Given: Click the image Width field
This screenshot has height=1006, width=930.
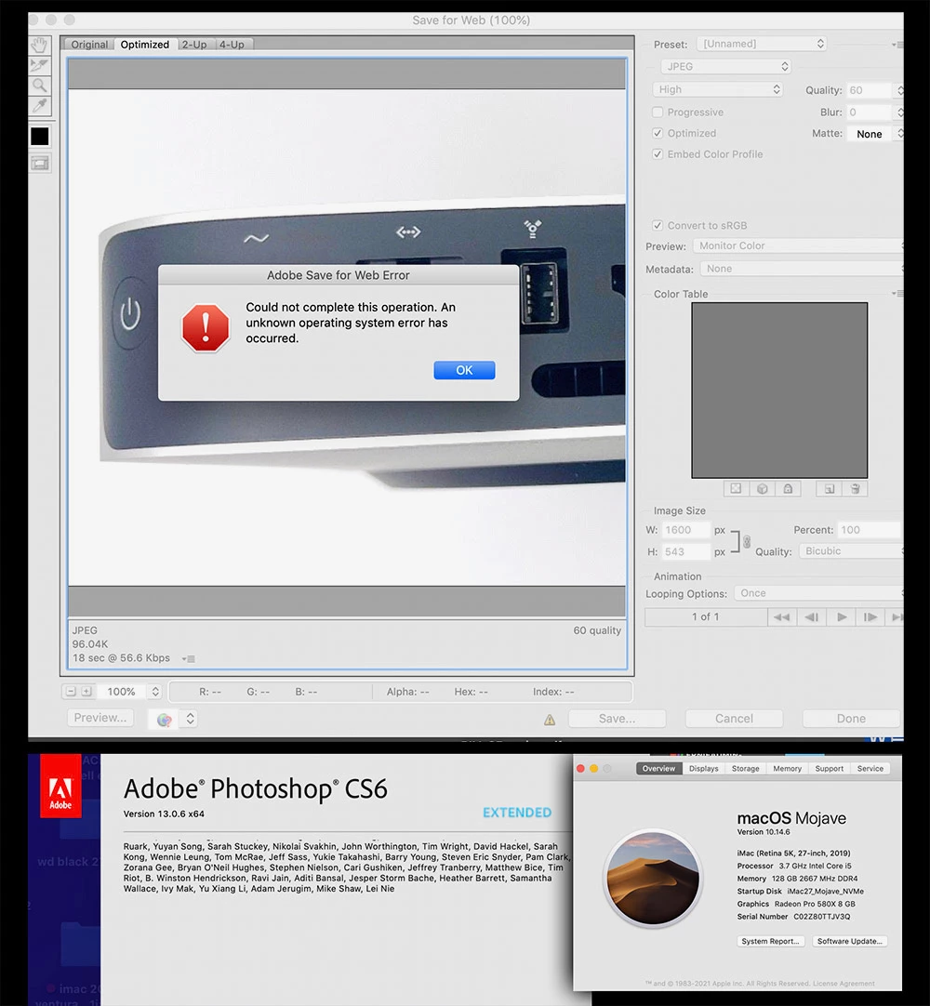Looking at the screenshot, I should click(x=686, y=530).
